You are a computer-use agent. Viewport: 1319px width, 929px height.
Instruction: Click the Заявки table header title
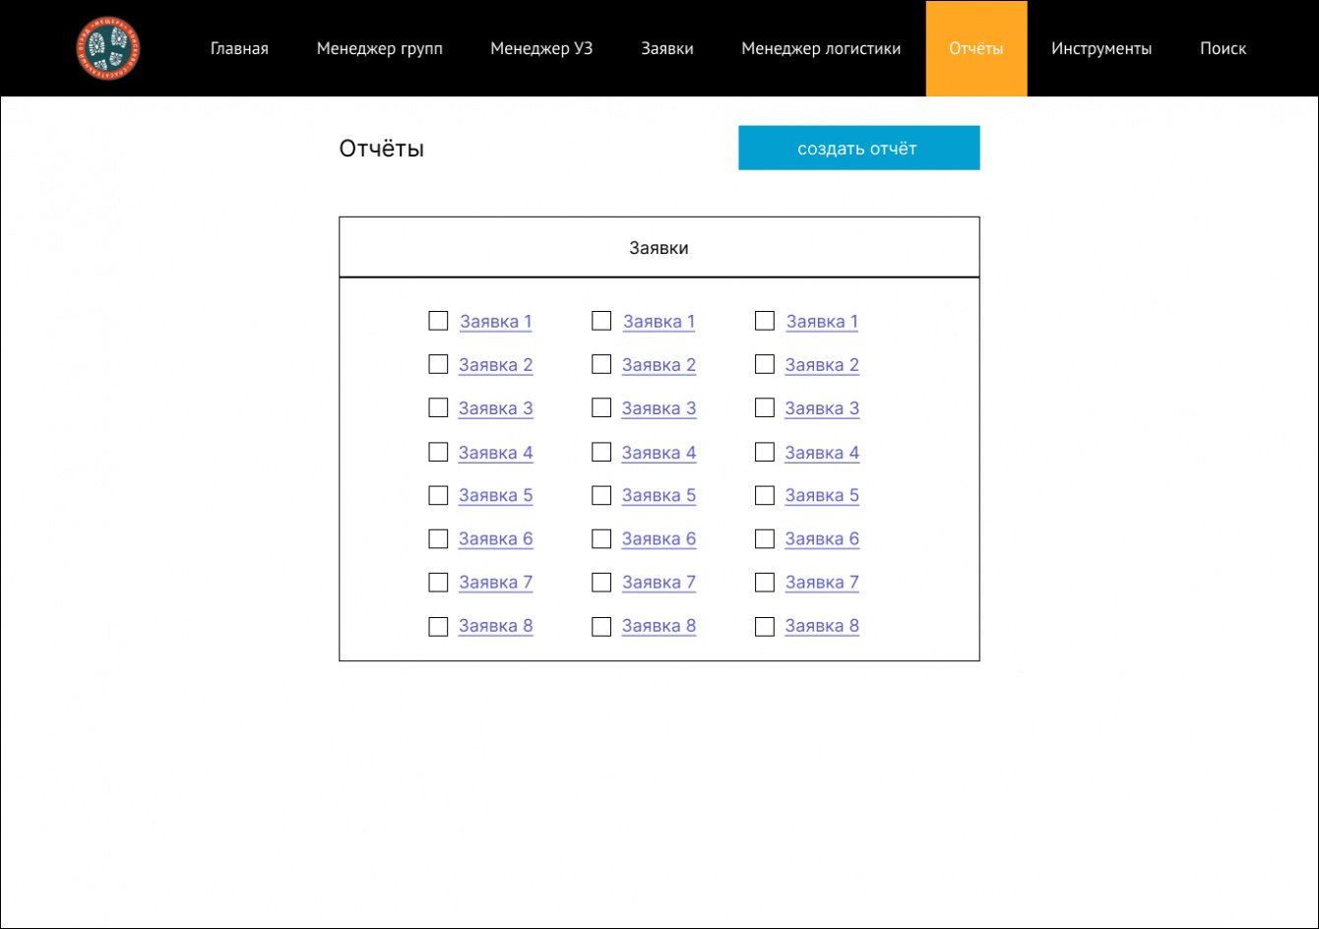tap(659, 248)
